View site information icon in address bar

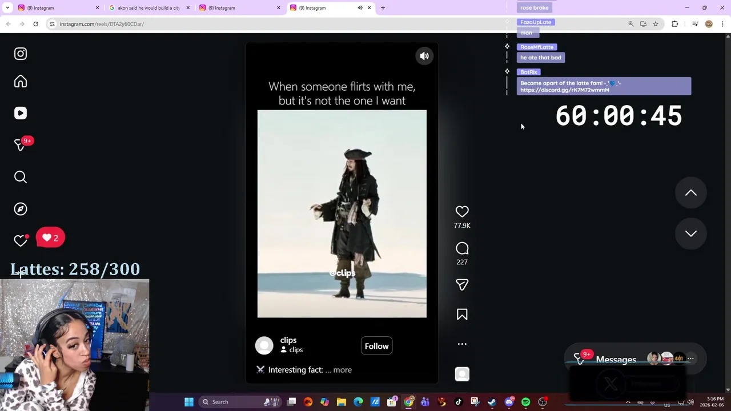52,24
